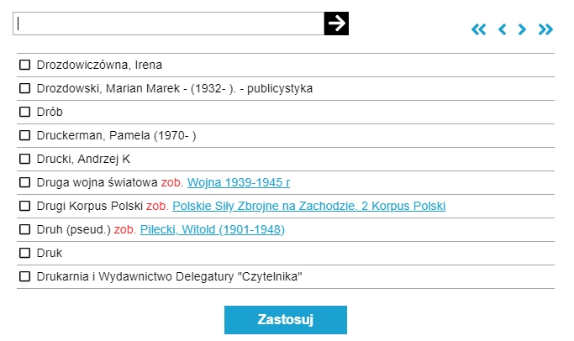Check Drukarnia i Wydawnictwo Delegatury checkbox
574x341 pixels.
25,276
